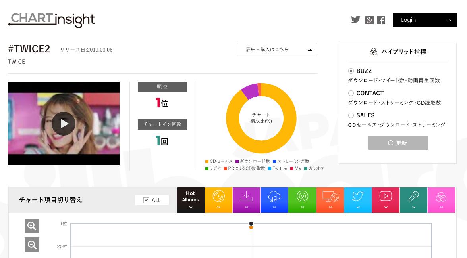Click the PCによるCD読取数 legend label
The image size is (467, 258).
tap(247, 168)
